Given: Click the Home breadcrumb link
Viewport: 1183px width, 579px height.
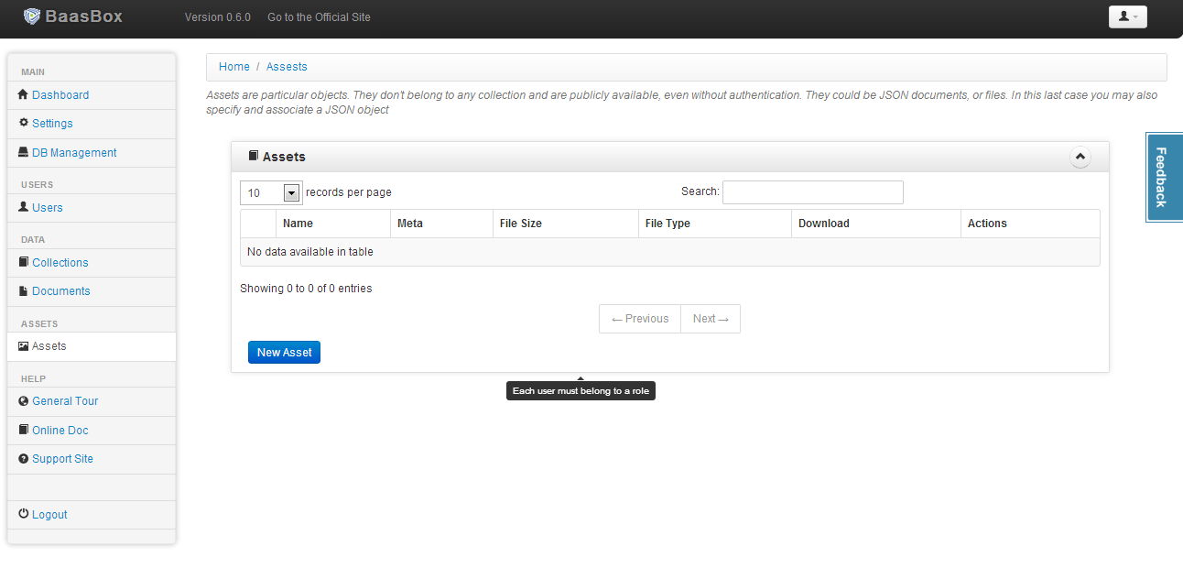Looking at the screenshot, I should tap(234, 67).
